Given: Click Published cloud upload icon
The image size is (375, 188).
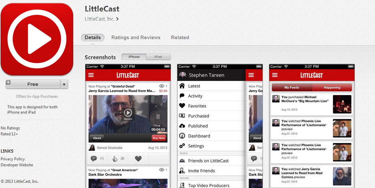Looking at the screenshot, I should pyautogui.click(x=182, y=126).
